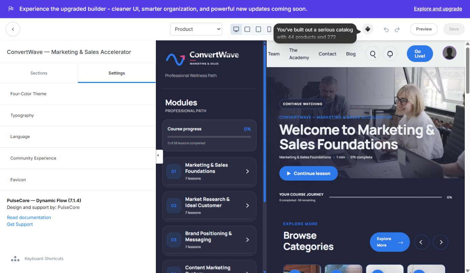Click module number 02 badge
Screen dimensions: 470x273
click(174, 205)
